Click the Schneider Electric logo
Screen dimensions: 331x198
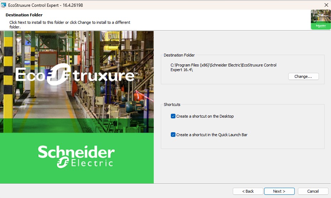[x=76, y=156]
